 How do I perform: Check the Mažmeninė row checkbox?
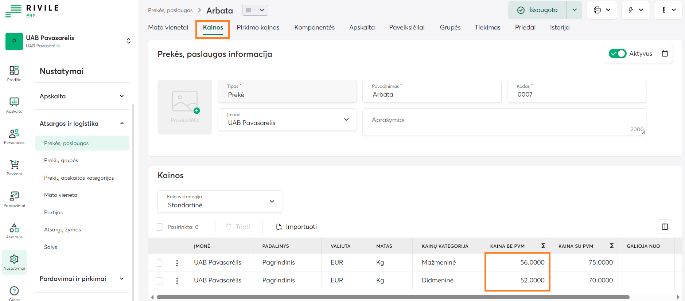pyautogui.click(x=159, y=263)
